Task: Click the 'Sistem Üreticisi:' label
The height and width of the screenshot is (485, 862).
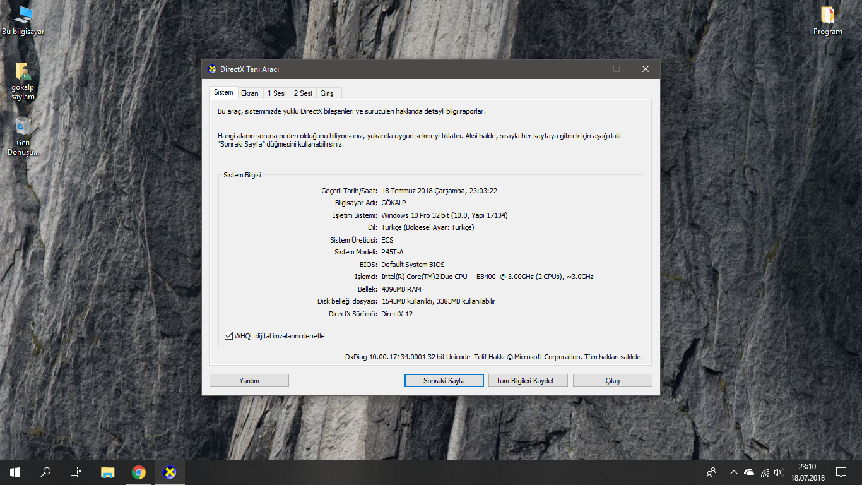Action: pos(354,240)
